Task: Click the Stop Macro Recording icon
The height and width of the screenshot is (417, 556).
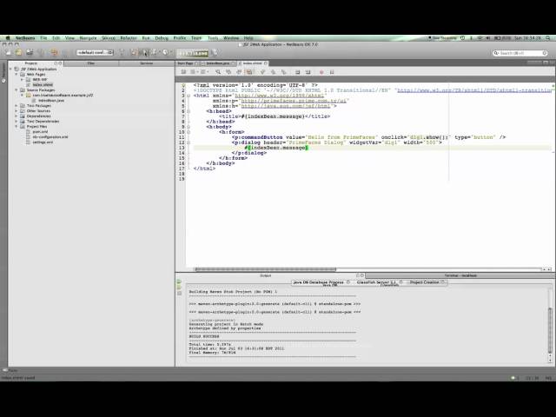Action: (332, 72)
